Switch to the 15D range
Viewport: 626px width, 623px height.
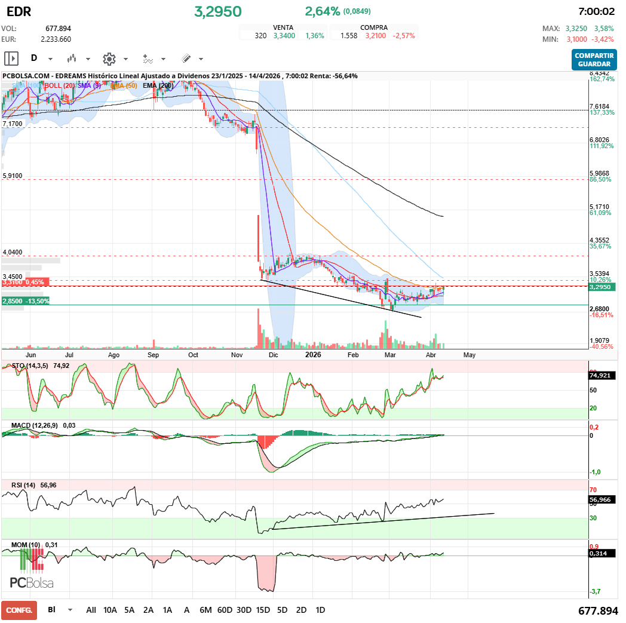pos(263,610)
